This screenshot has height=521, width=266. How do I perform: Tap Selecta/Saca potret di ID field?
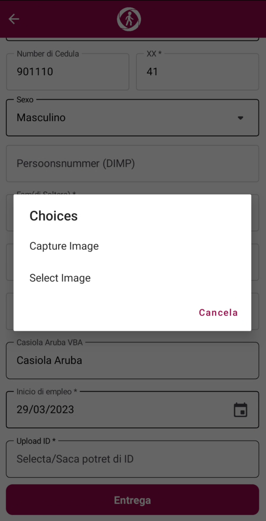click(132, 459)
